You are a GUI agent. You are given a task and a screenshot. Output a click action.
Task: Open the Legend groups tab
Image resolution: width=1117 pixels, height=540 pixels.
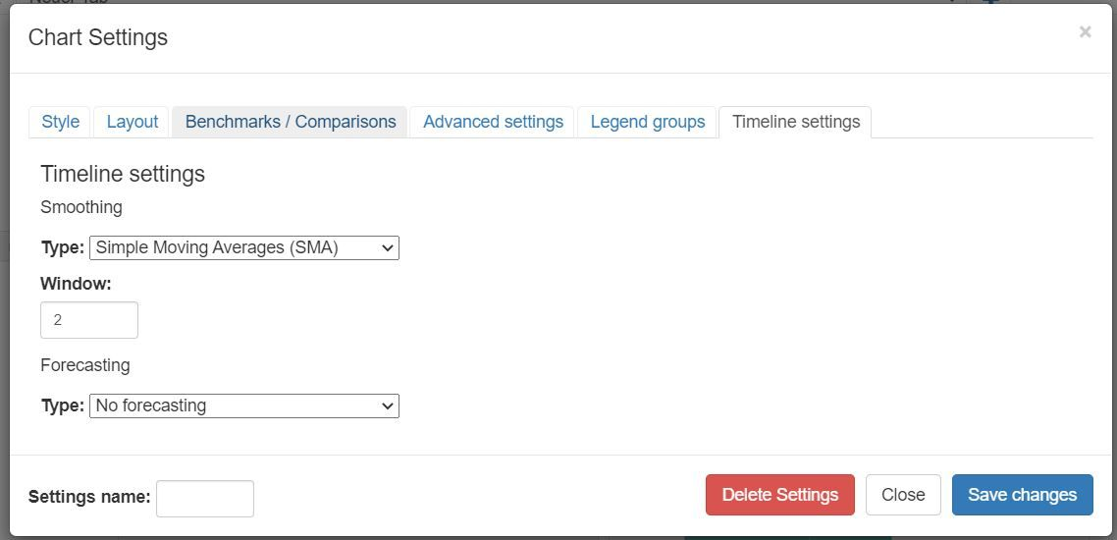pyautogui.click(x=648, y=122)
